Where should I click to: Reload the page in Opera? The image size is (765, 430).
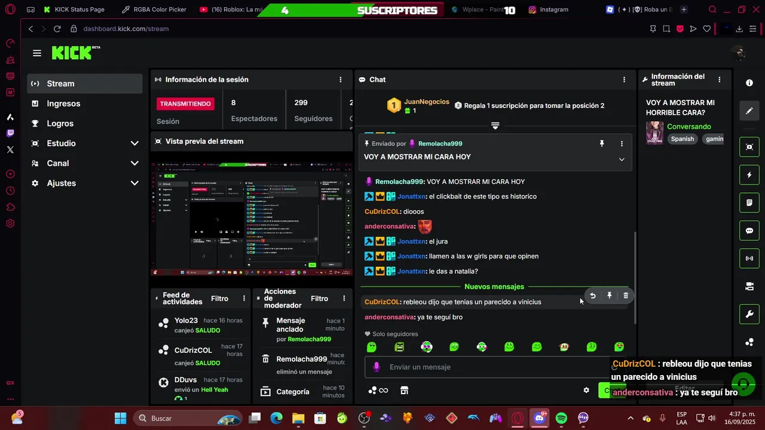click(x=57, y=29)
